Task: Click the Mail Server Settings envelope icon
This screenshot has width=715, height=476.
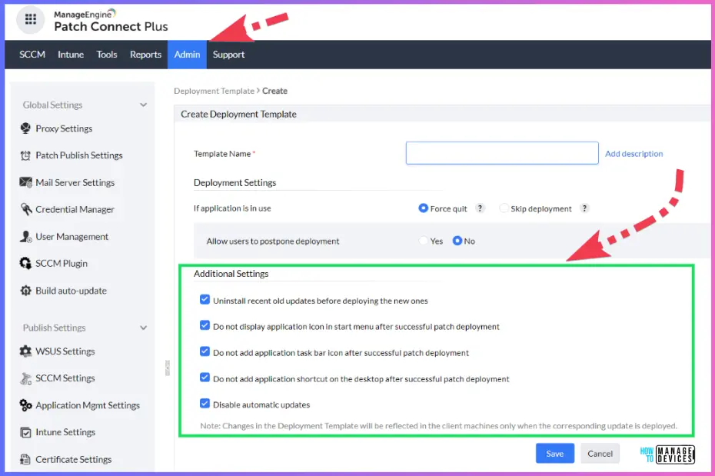Action: 25,182
